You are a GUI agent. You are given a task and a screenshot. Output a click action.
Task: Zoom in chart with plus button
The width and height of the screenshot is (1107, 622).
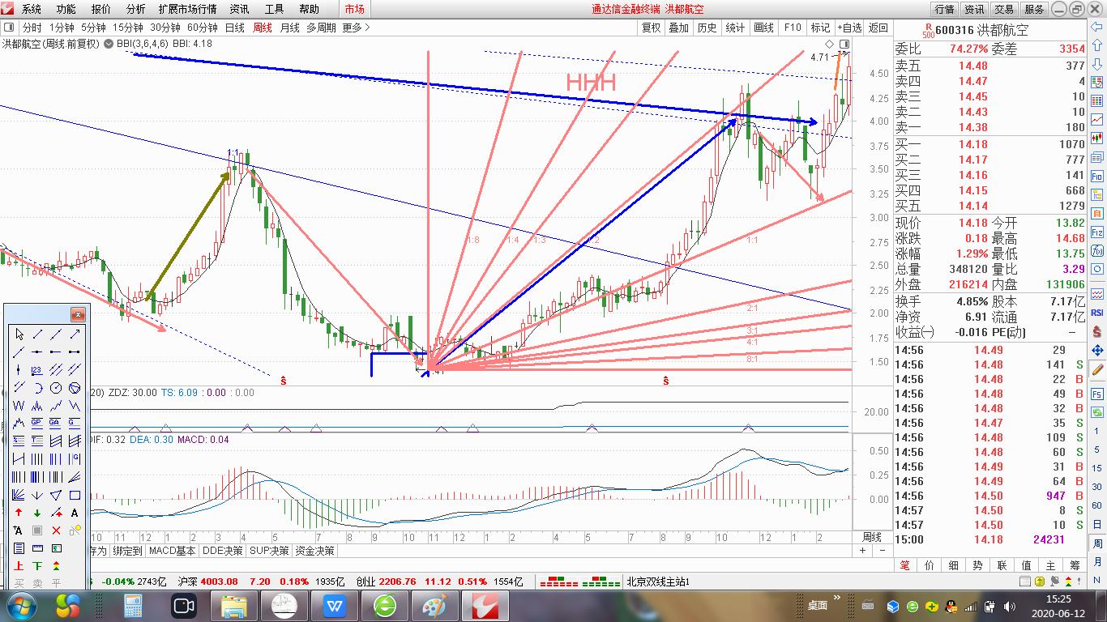[863, 551]
